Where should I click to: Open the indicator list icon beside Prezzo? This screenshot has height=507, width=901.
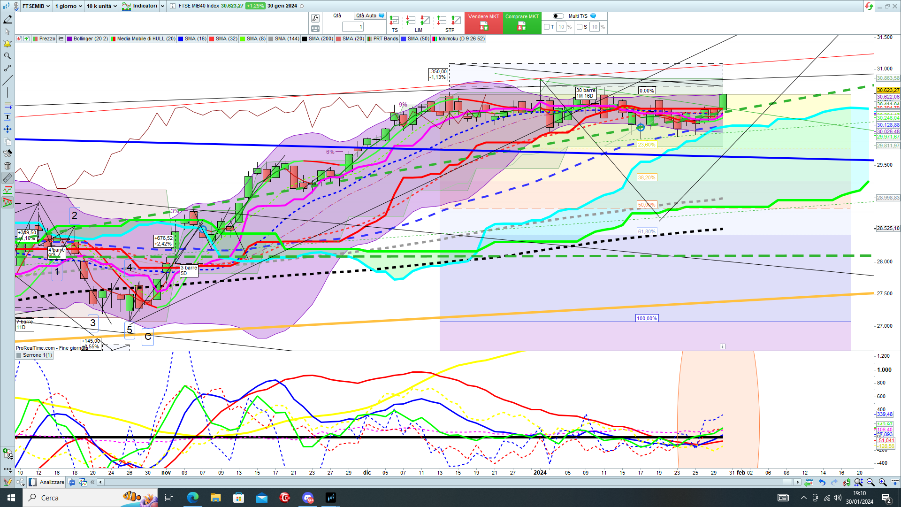click(61, 38)
